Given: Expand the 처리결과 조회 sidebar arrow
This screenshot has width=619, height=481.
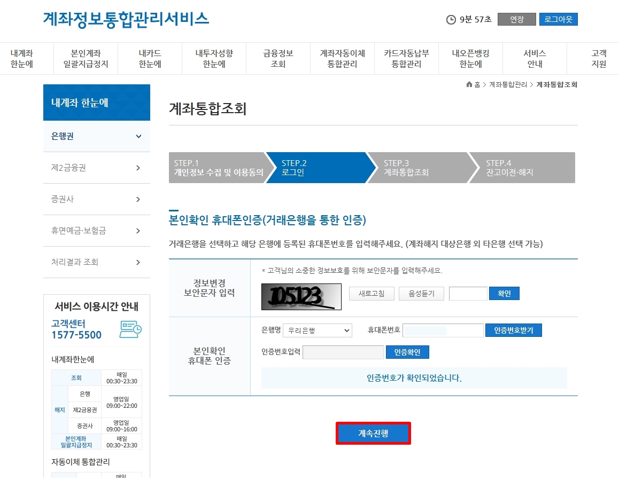Looking at the screenshot, I should coord(138,263).
